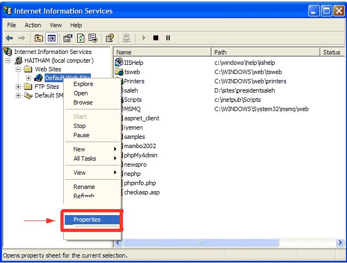Open the File menu

pos(11,25)
